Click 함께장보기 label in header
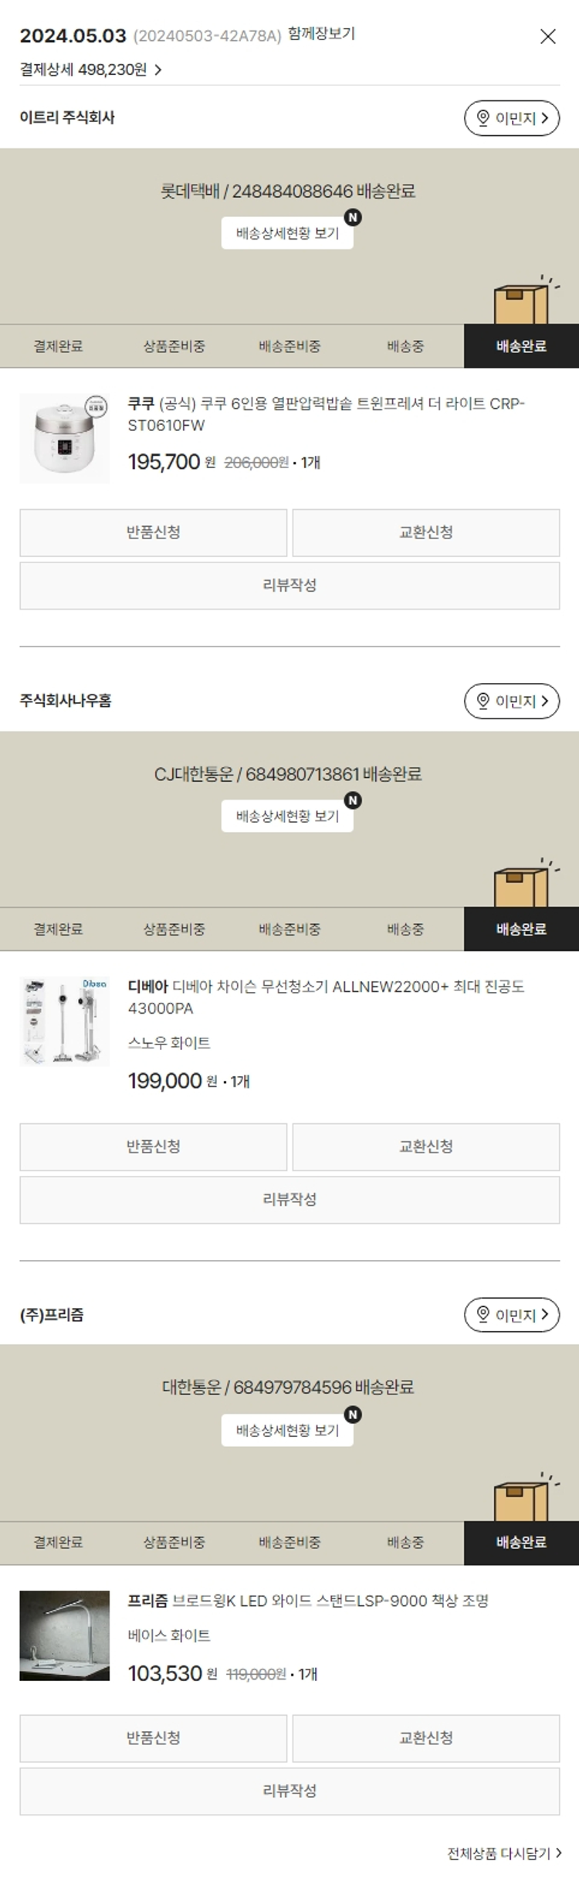Screen dimensions: 579x1885 [321, 34]
